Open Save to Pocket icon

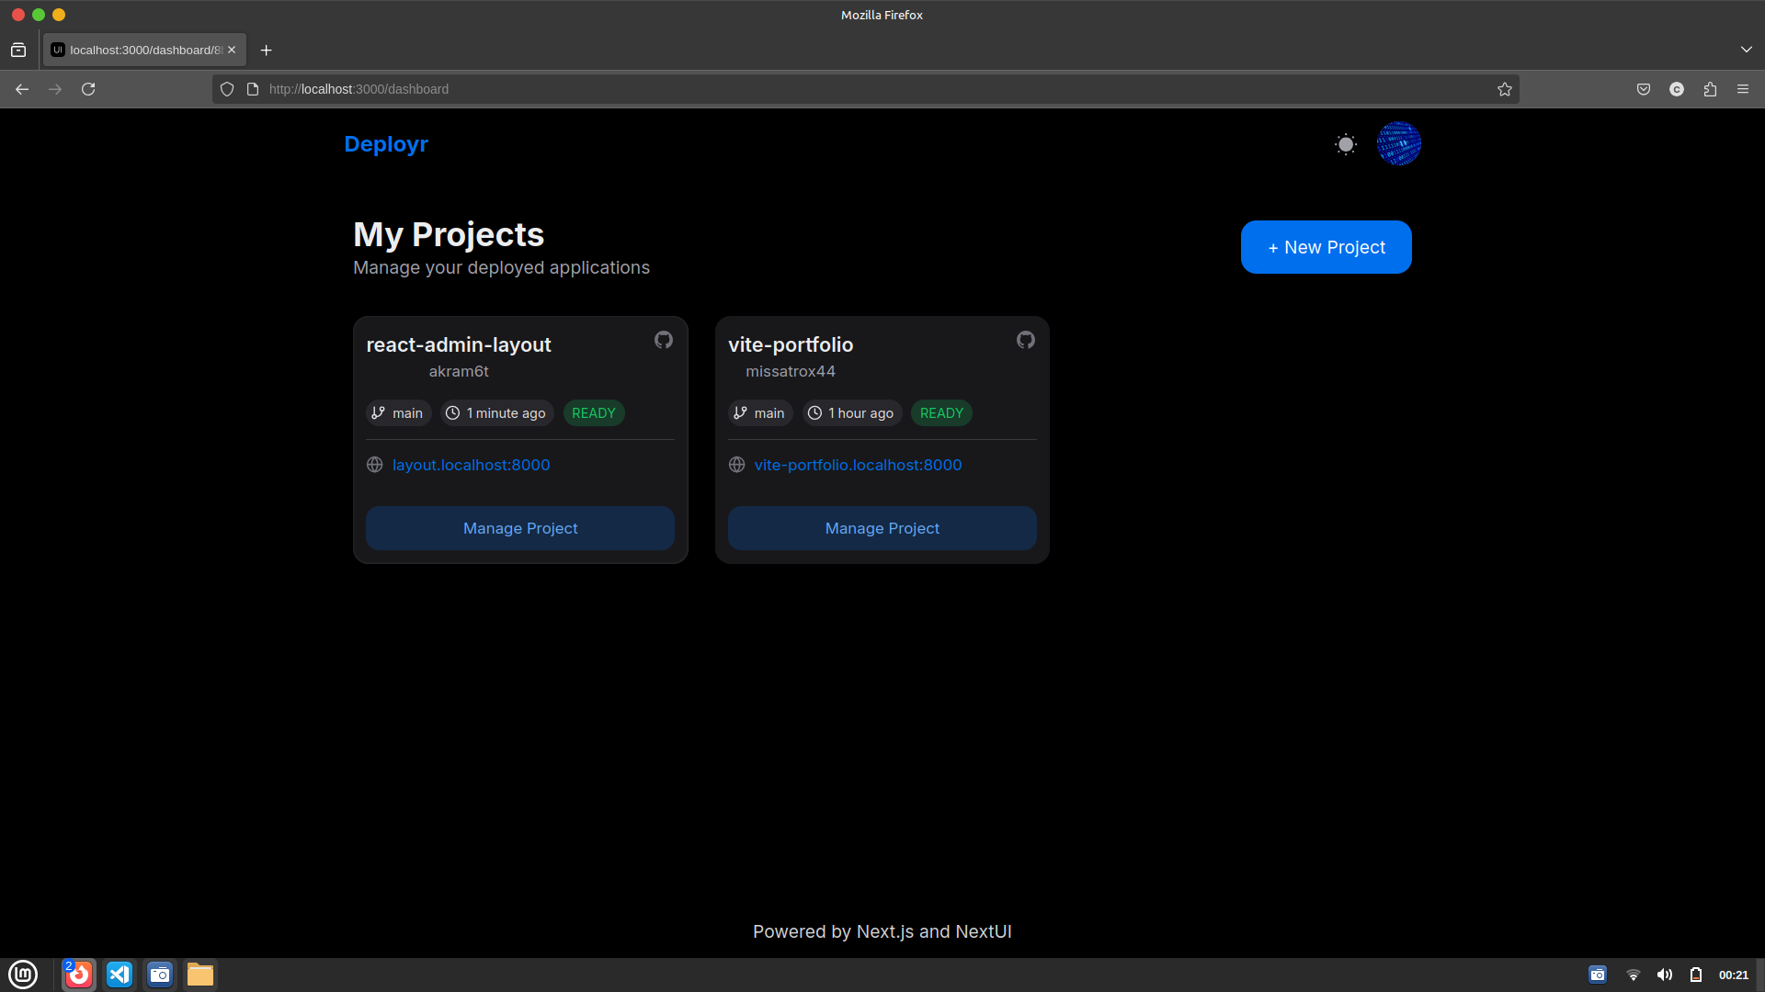point(1643,89)
